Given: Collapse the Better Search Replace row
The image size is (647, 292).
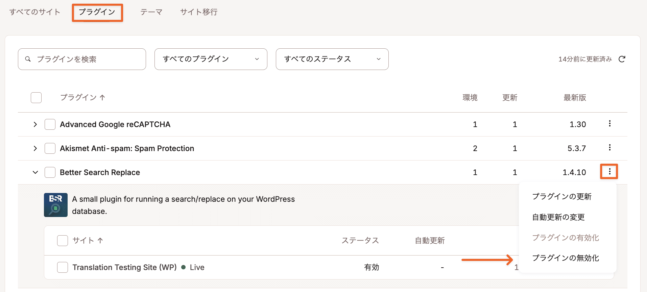Looking at the screenshot, I should pos(35,172).
